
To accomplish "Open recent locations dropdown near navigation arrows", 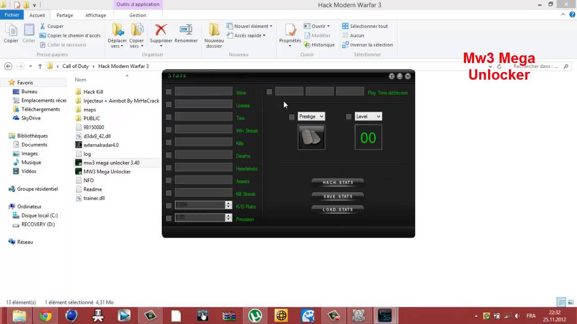I will point(31,66).
